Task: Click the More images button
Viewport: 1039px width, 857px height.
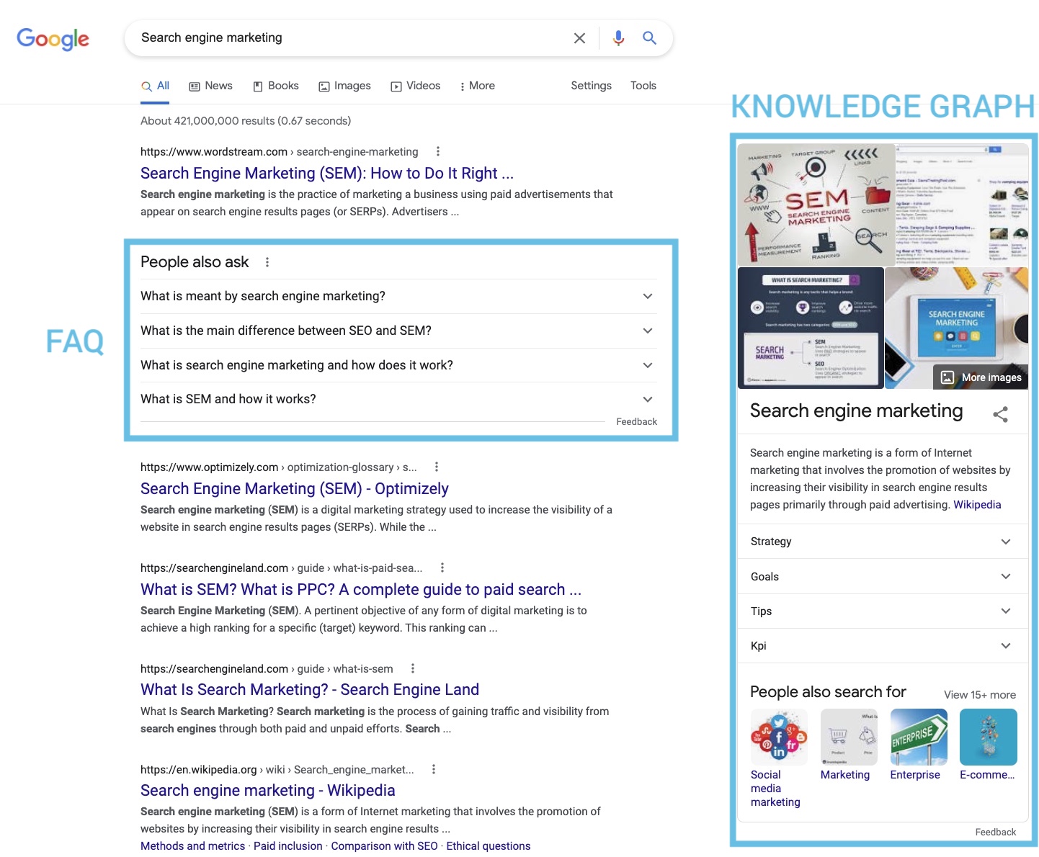Action: point(981,377)
